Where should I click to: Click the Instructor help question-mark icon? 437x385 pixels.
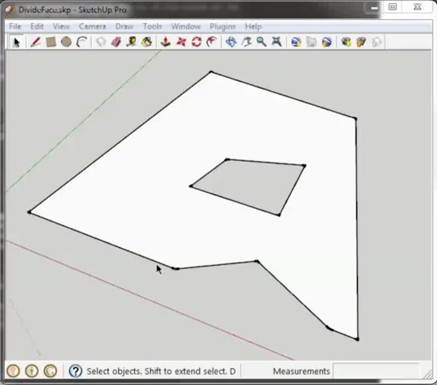tap(75, 371)
